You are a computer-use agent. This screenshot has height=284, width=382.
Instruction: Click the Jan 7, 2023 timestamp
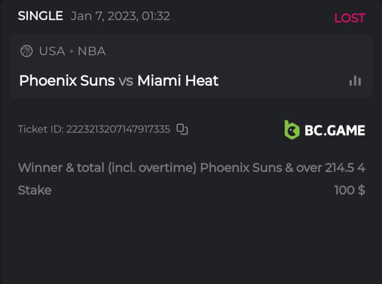120,16
